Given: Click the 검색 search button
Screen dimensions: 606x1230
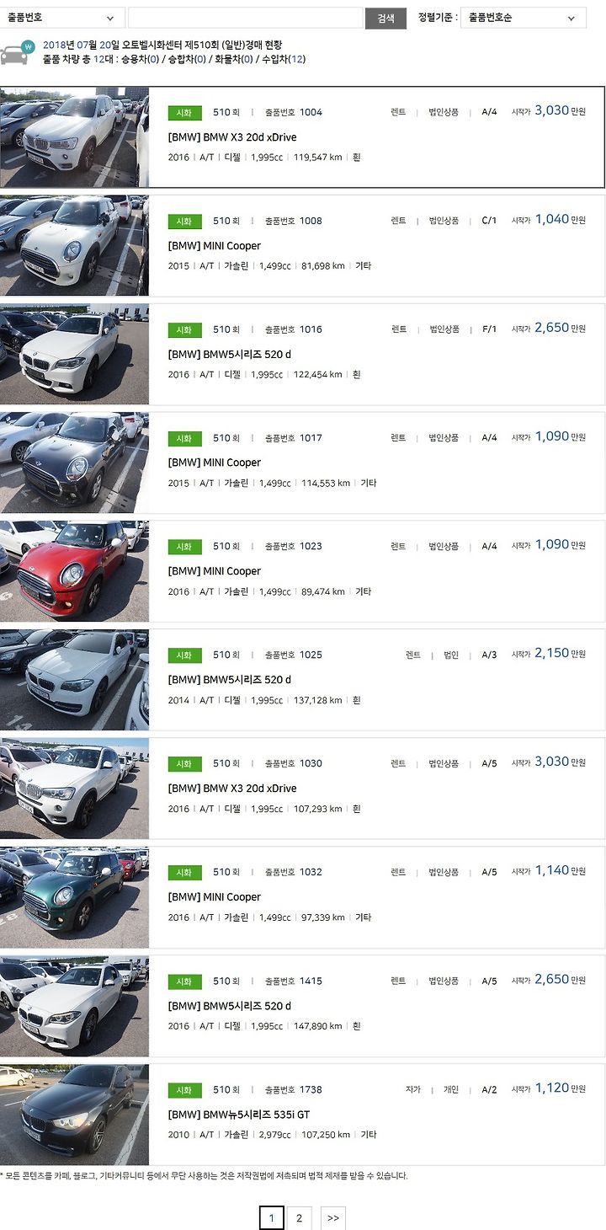Looking at the screenshot, I should tap(385, 18).
